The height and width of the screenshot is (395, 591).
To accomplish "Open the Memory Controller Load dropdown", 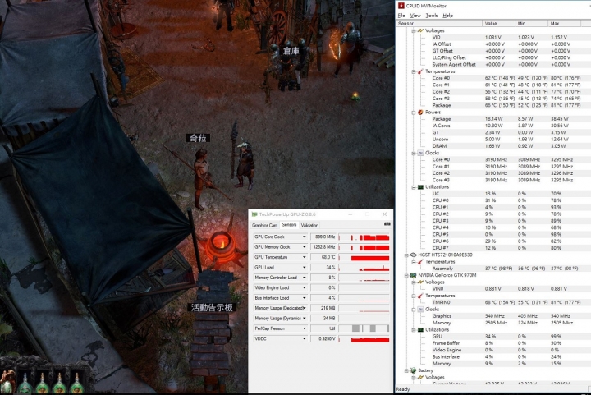I will click(305, 278).
